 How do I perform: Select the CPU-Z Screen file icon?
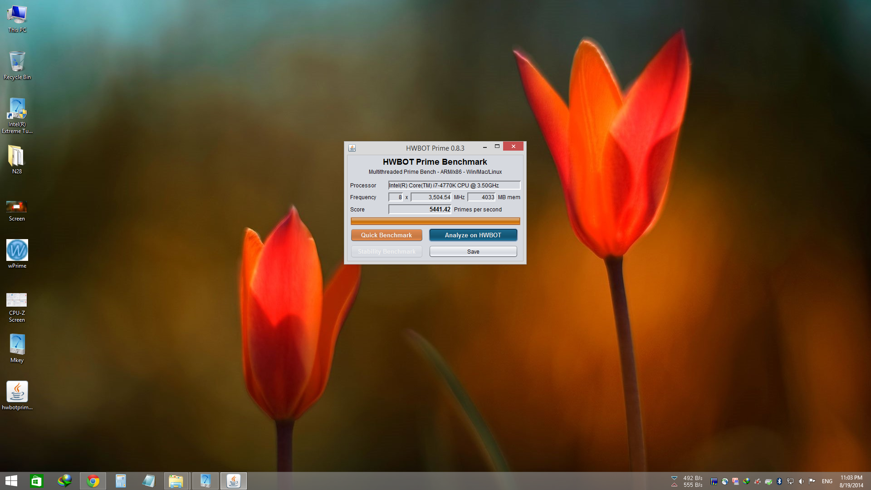[x=17, y=307]
